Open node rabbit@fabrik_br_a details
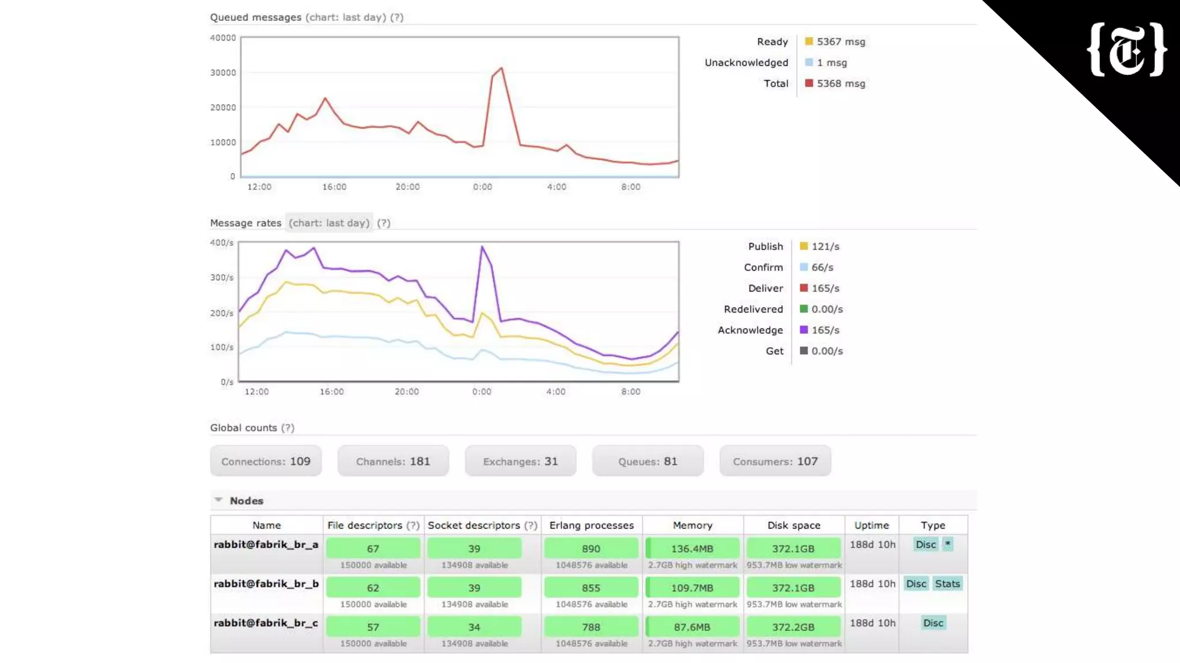Image resolution: width=1180 pixels, height=663 pixels. click(x=266, y=544)
